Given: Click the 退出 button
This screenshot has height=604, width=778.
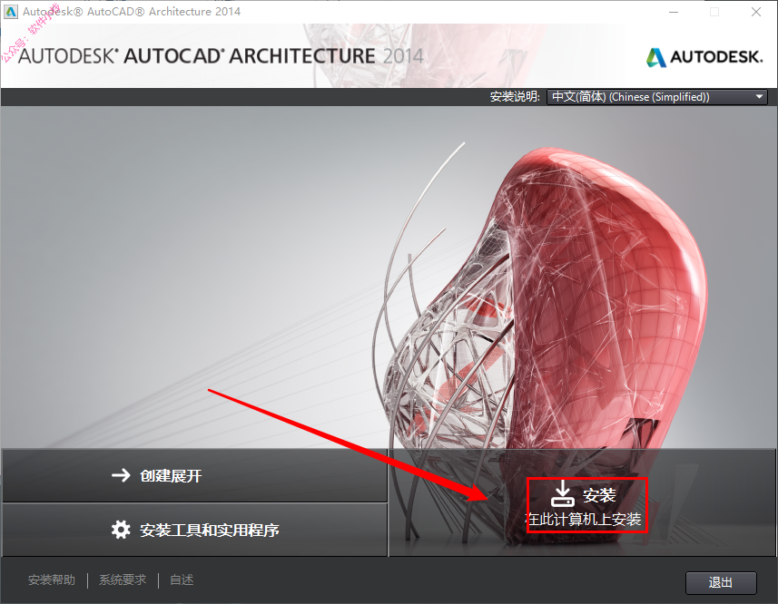Looking at the screenshot, I should pyautogui.click(x=721, y=583).
